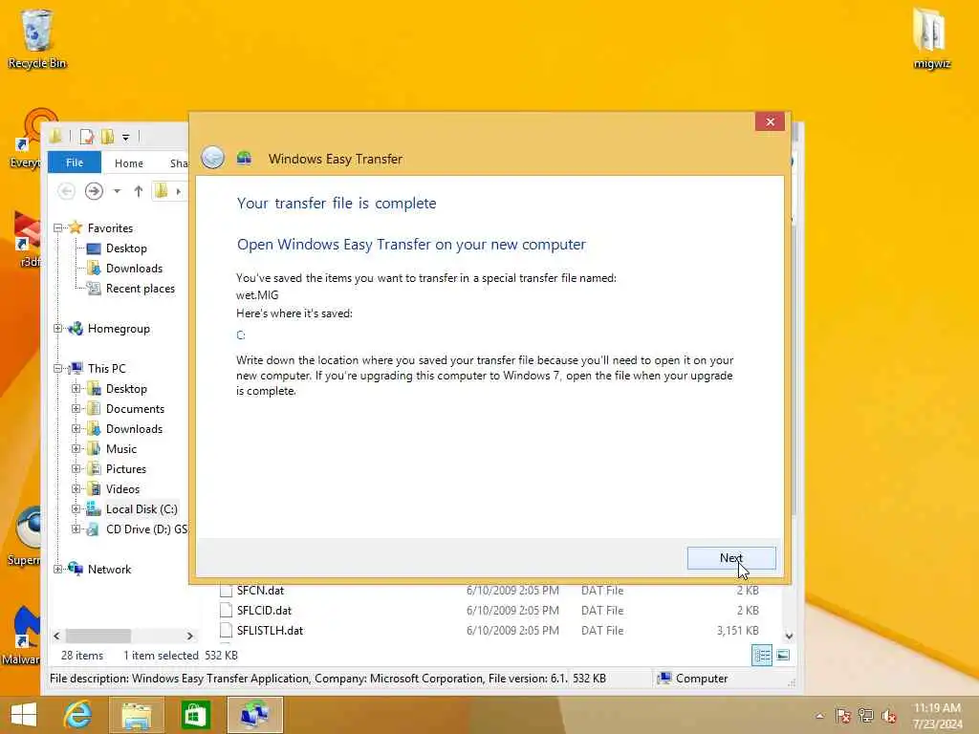Click navigation pane scroll right arrow
The width and height of the screenshot is (979, 734).
190,636
